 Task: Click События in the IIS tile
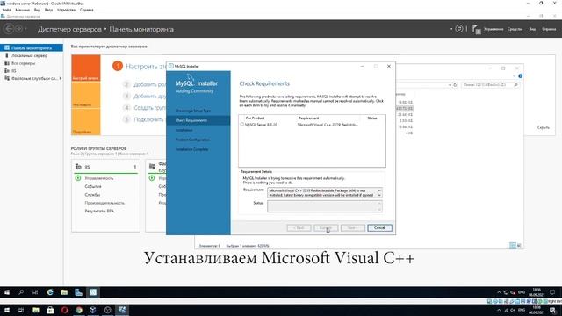point(93,186)
